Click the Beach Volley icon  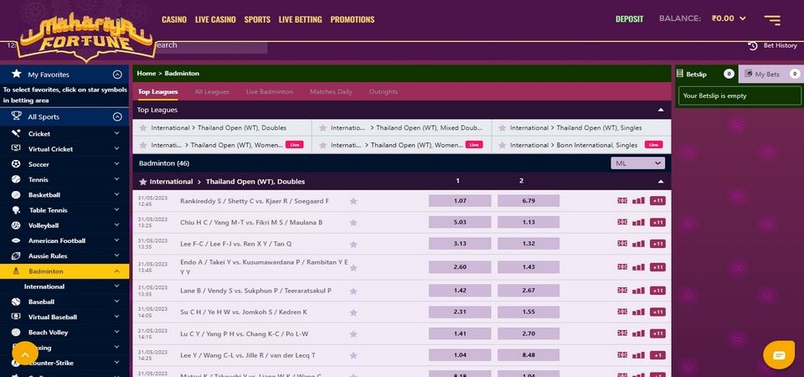(17, 332)
